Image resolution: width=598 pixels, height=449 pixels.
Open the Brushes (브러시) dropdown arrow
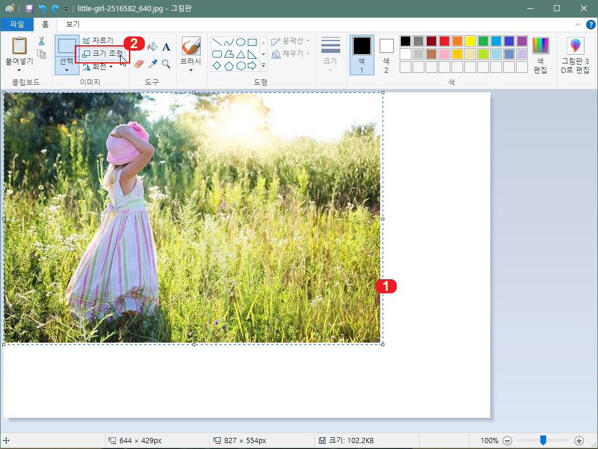pyautogui.click(x=191, y=70)
